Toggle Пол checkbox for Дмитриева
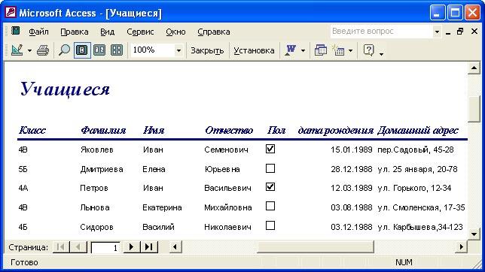This screenshot has height=272, width=485. coord(270,168)
